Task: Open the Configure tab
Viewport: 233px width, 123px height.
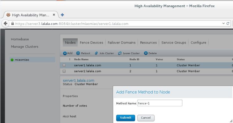Action: pyautogui.click(x=198, y=43)
